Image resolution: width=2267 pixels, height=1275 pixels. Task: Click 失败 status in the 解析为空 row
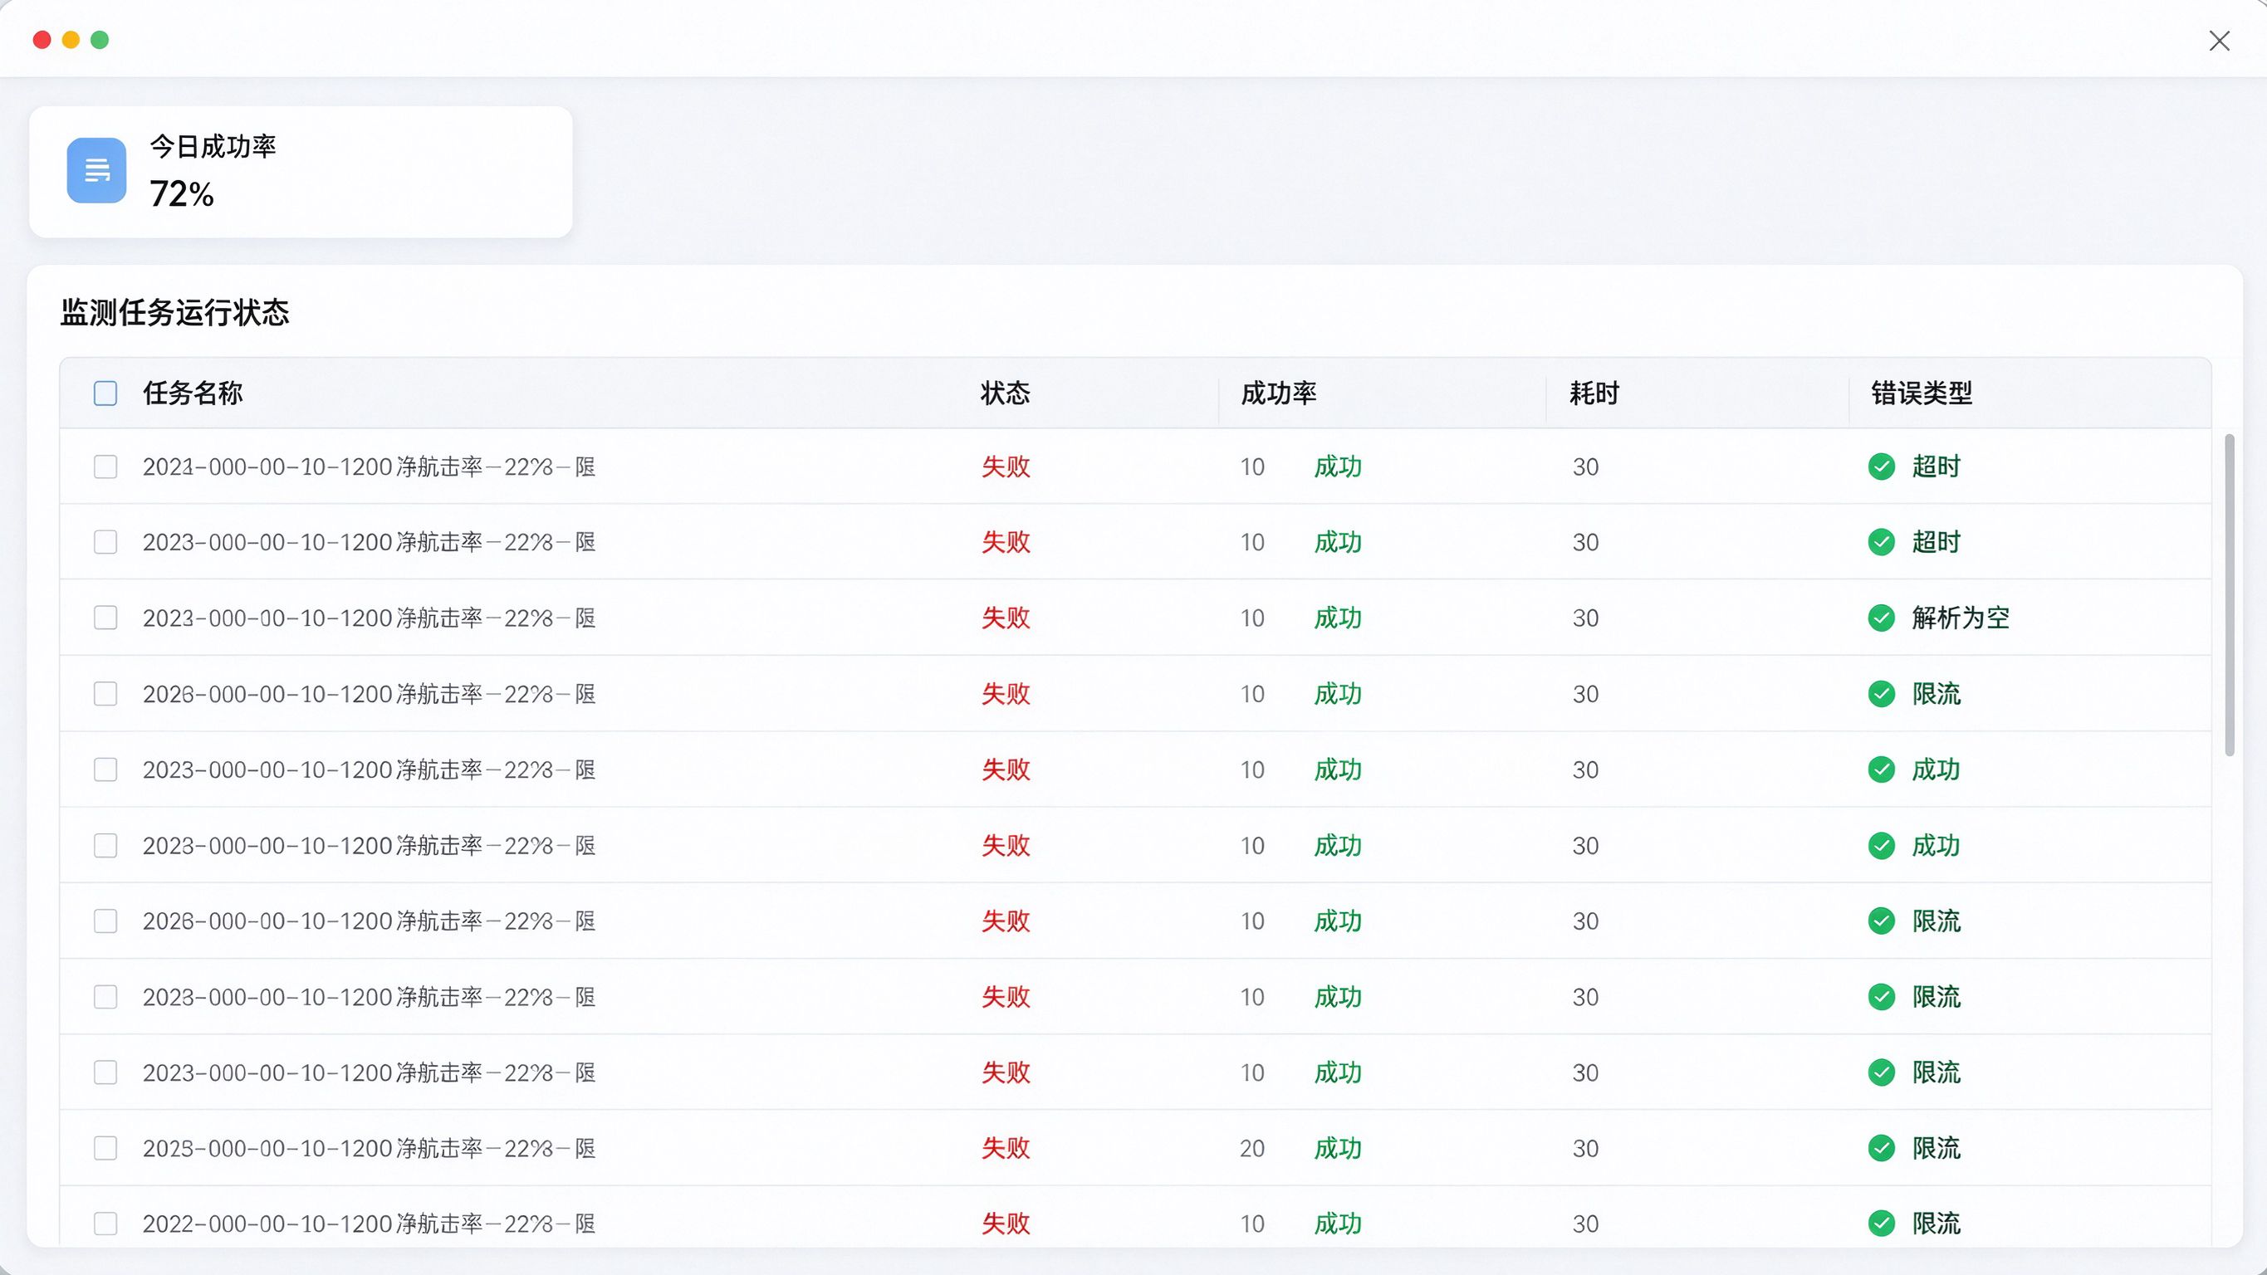point(1006,618)
